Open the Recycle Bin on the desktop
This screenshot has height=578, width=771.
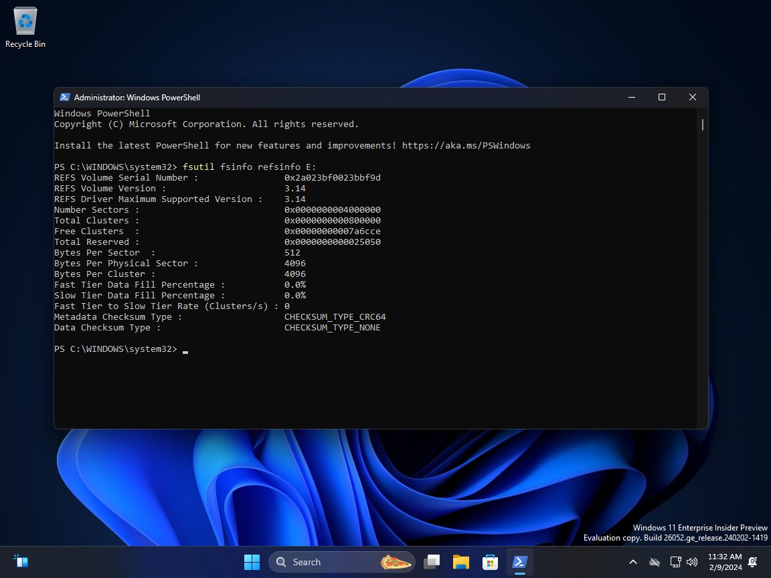coord(25,21)
